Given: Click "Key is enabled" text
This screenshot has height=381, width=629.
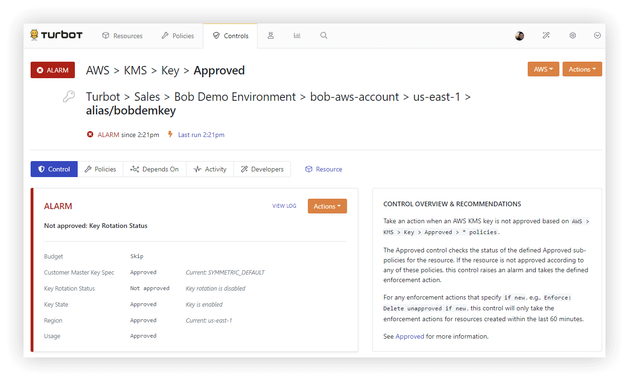Looking at the screenshot, I should point(204,304).
